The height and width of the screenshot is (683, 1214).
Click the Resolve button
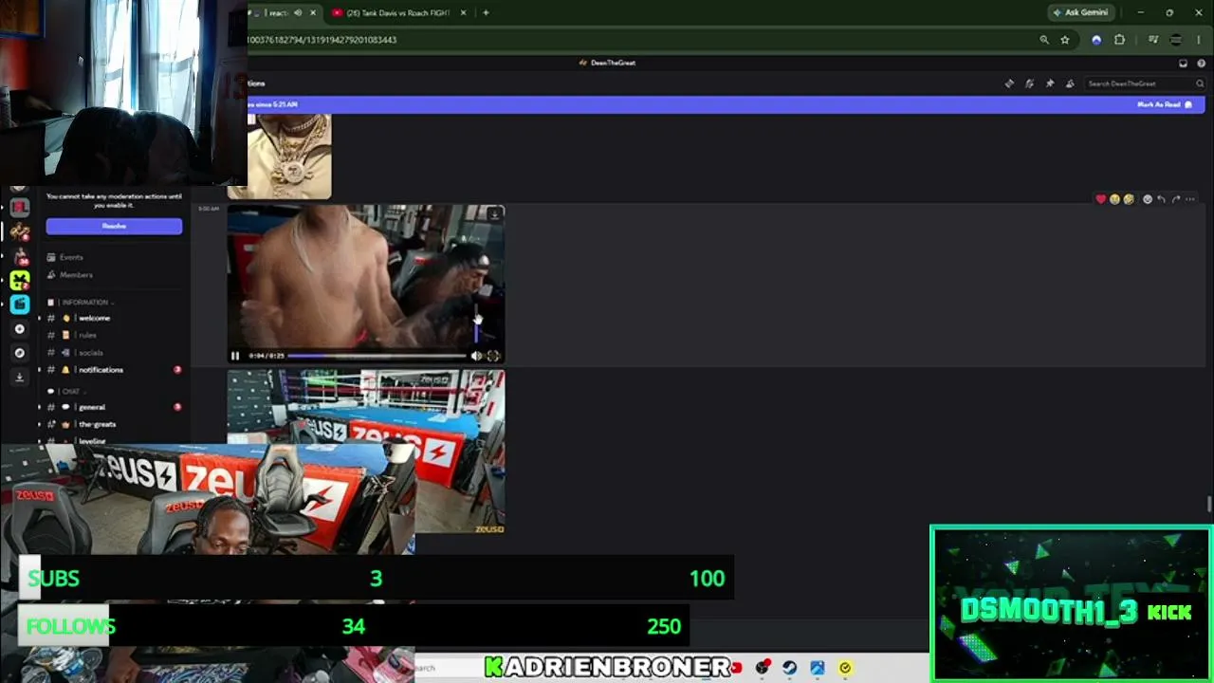(114, 226)
